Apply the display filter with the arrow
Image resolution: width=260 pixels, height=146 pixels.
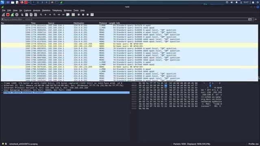pyautogui.click(x=250, y=19)
